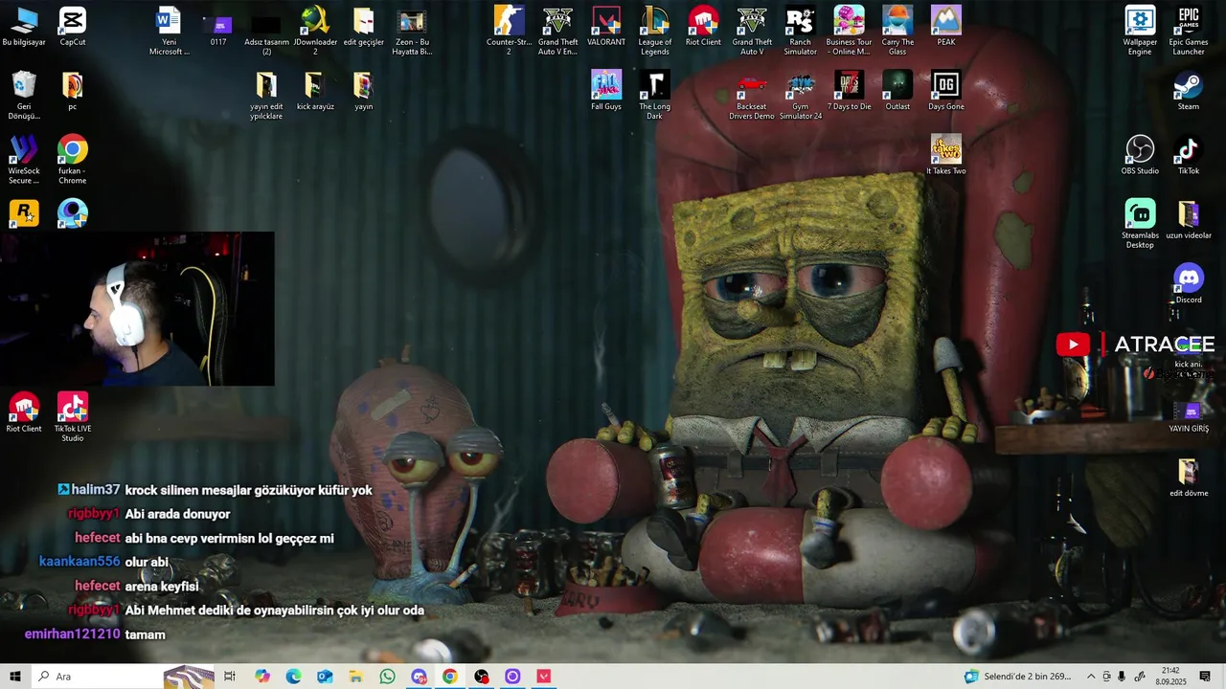
Task: Launch Steam desktop shortcut
Action: (x=1189, y=91)
